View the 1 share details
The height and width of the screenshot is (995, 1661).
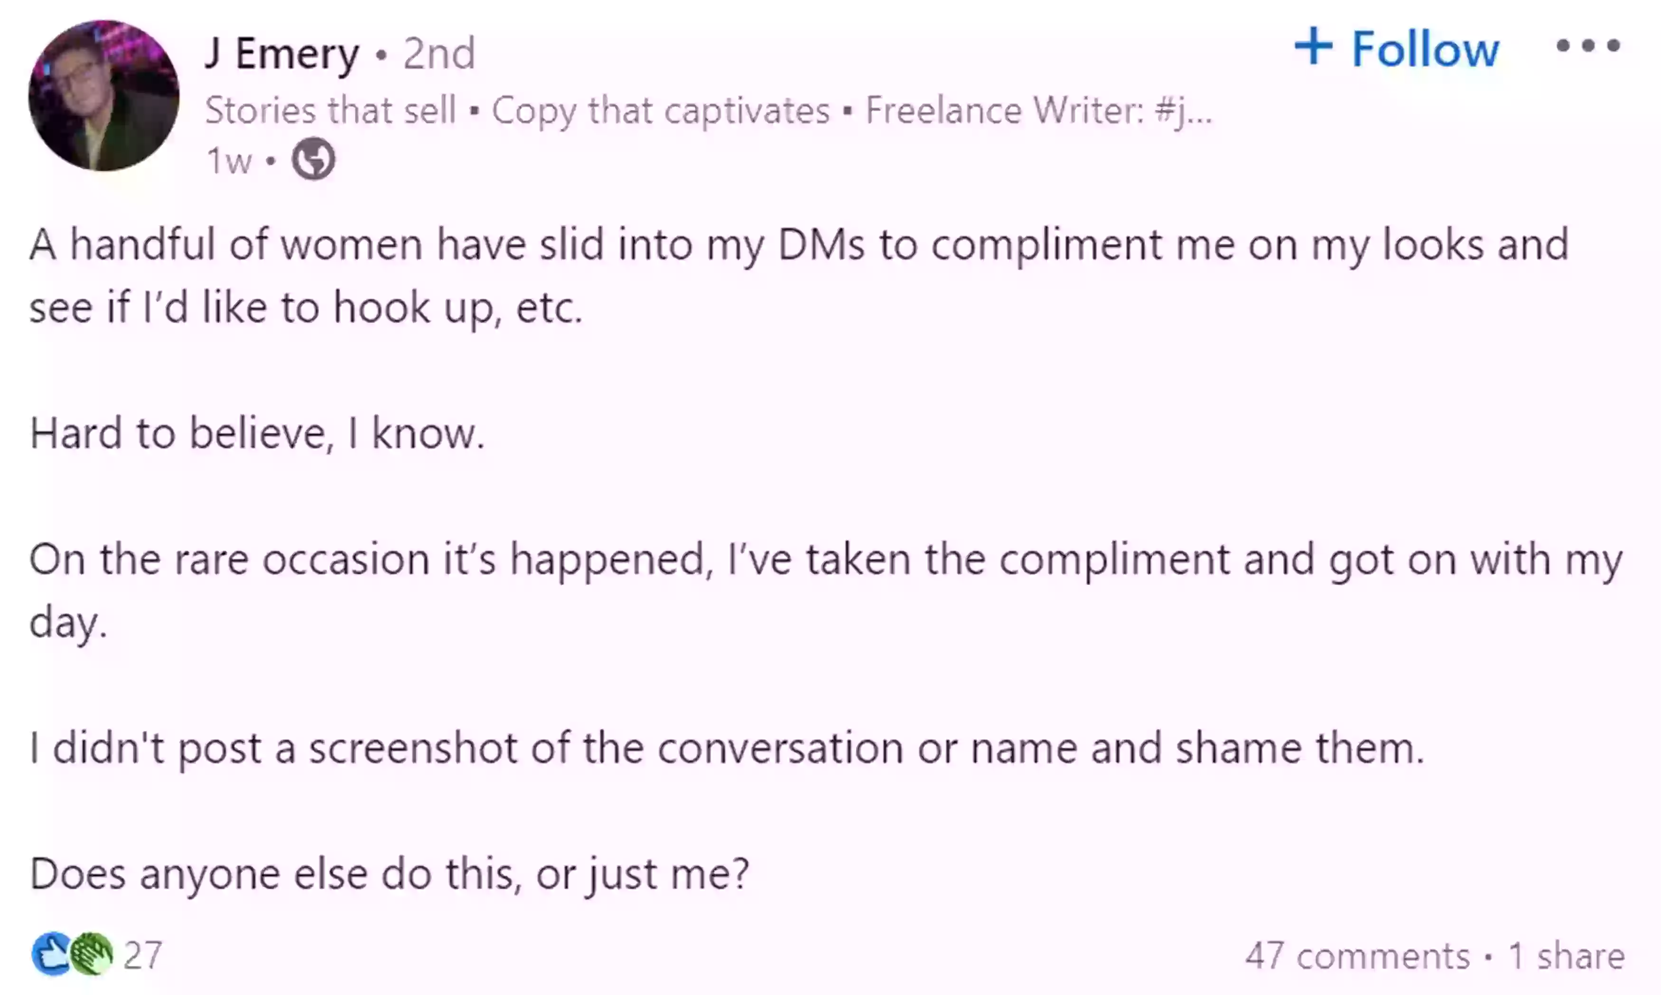pyautogui.click(x=1567, y=956)
